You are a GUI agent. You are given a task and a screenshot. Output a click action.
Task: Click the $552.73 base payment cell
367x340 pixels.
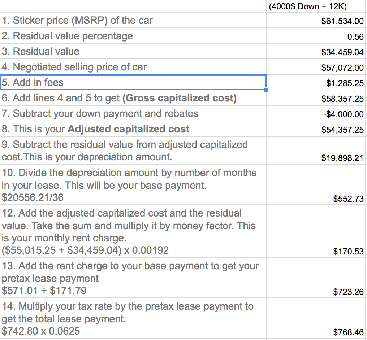pos(316,185)
